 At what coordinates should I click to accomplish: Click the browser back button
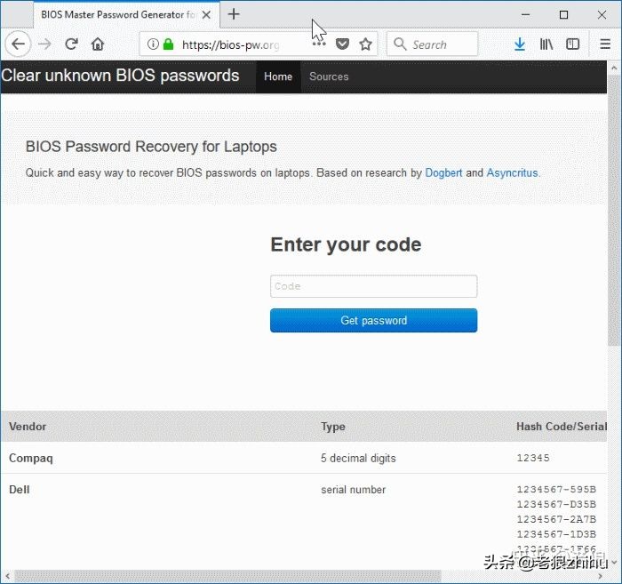[x=18, y=44]
